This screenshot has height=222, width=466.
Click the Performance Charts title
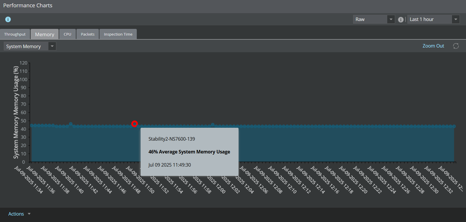coord(28,6)
